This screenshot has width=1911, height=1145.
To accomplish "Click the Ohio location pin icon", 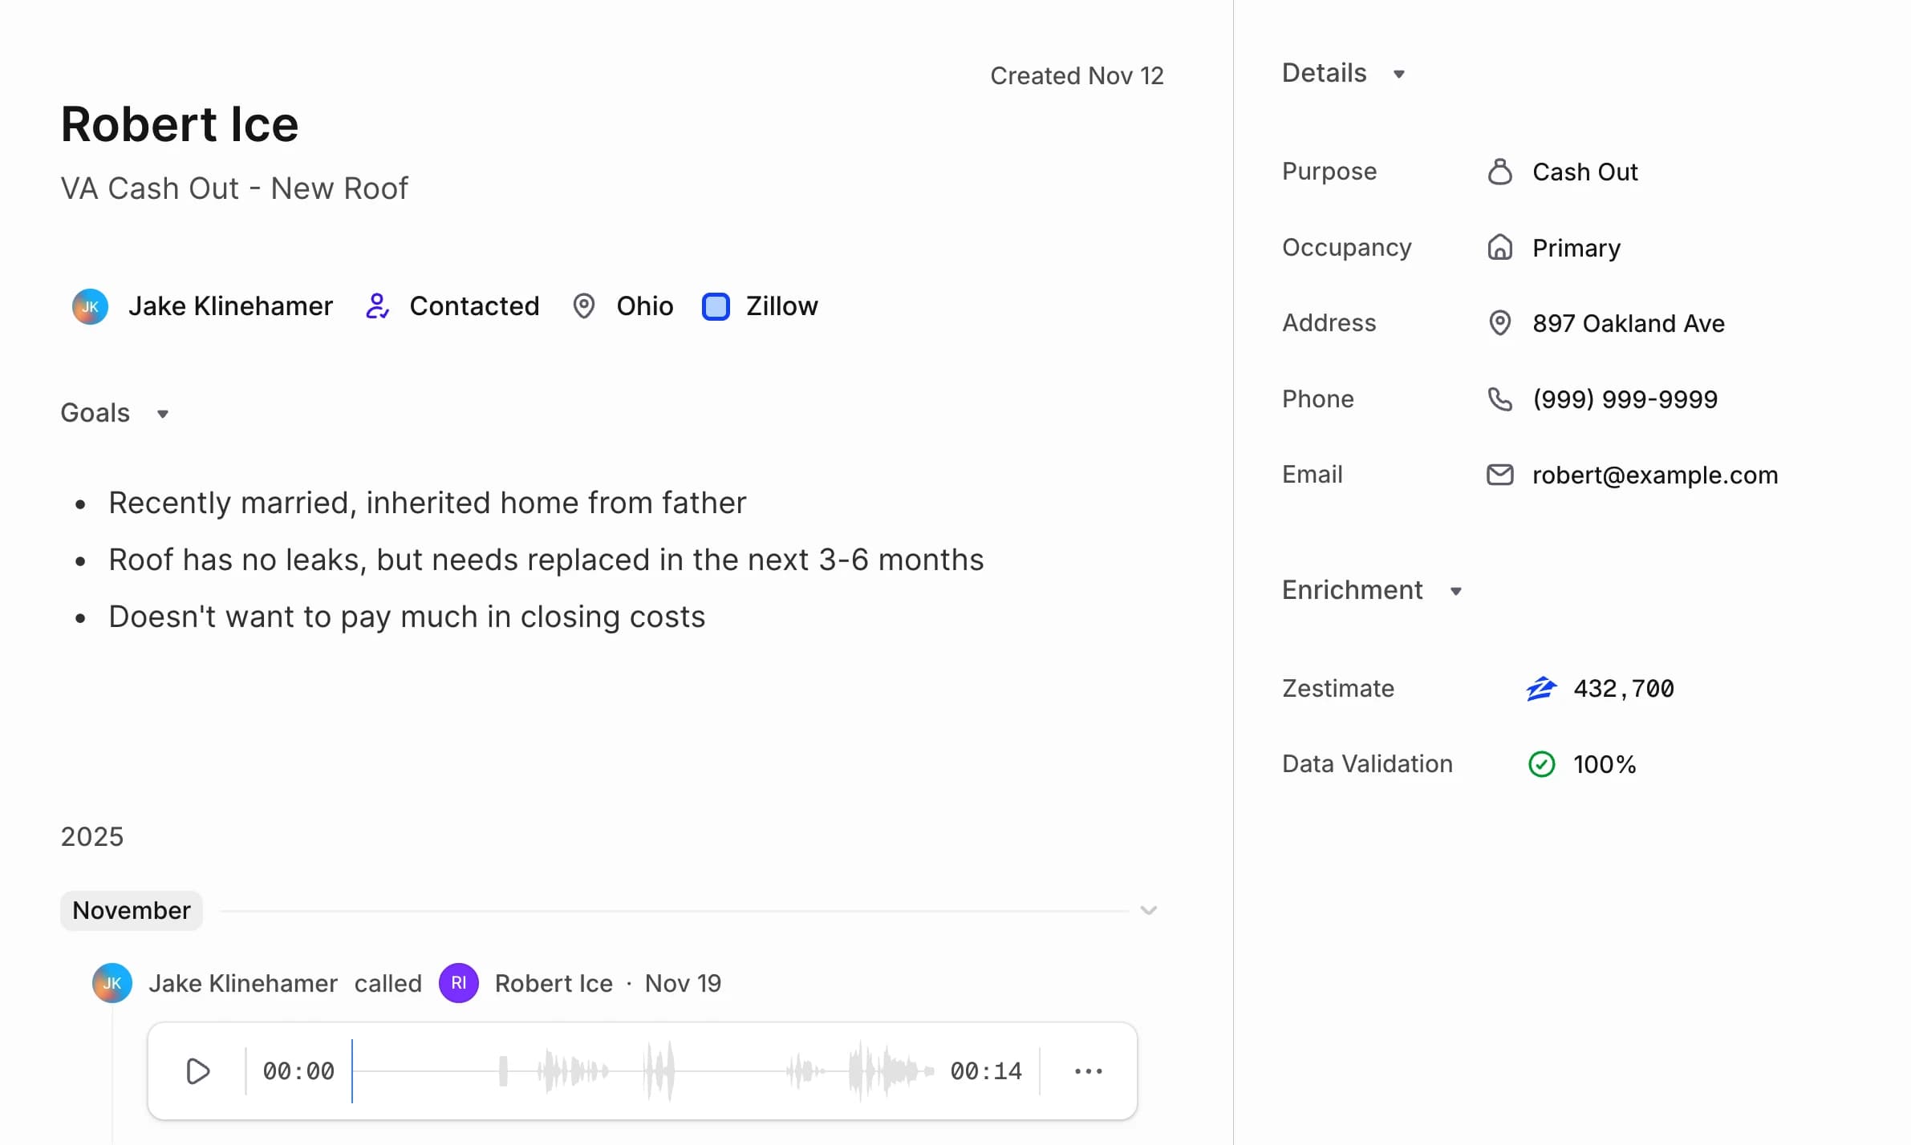I will coord(584,305).
